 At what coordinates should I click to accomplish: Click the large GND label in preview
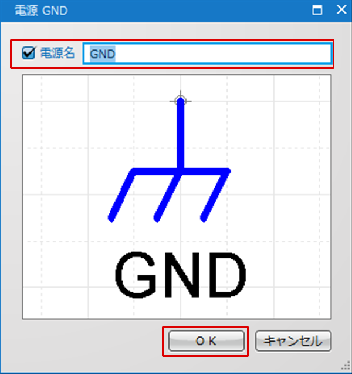click(x=180, y=275)
